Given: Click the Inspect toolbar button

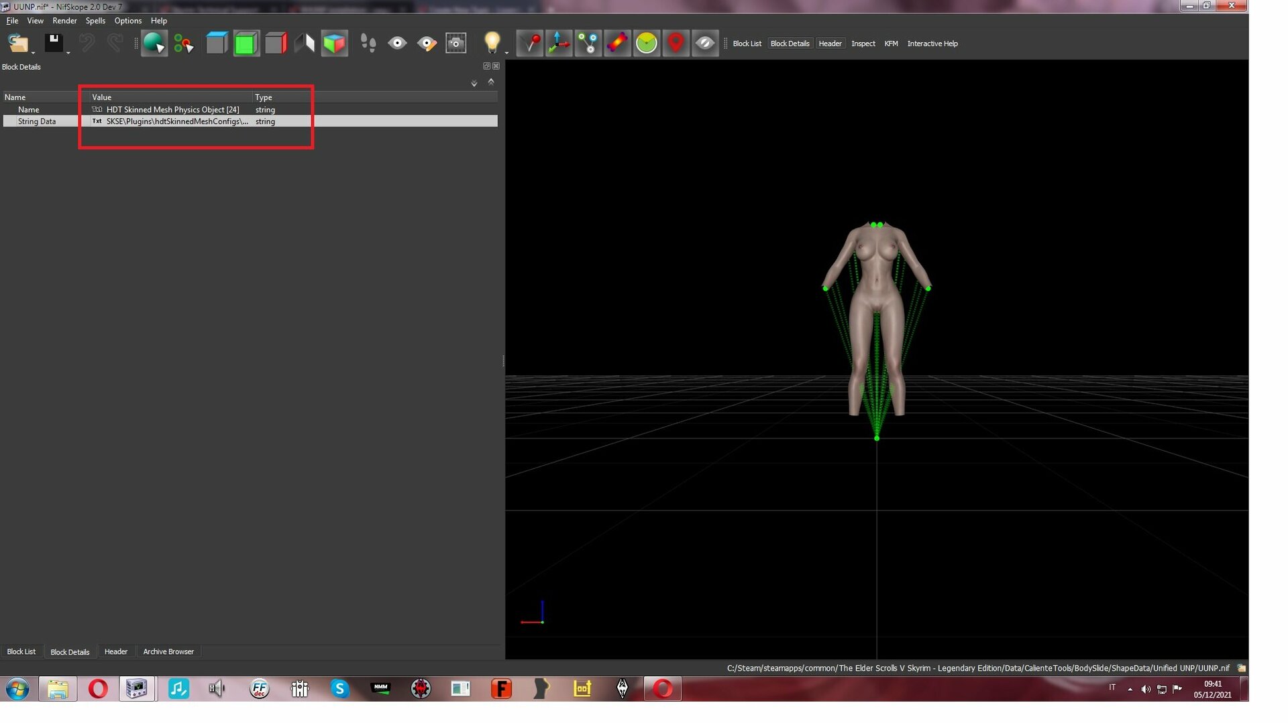Looking at the screenshot, I should coord(863,44).
